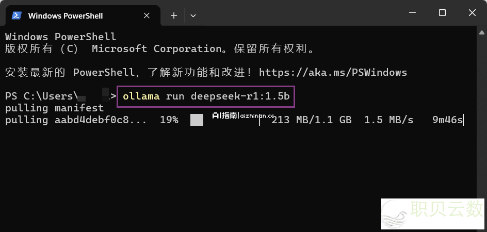The width and height of the screenshot is (487, 232).
Task: Click the Microsoft Corporation copyright line
Action: point(160,49)
